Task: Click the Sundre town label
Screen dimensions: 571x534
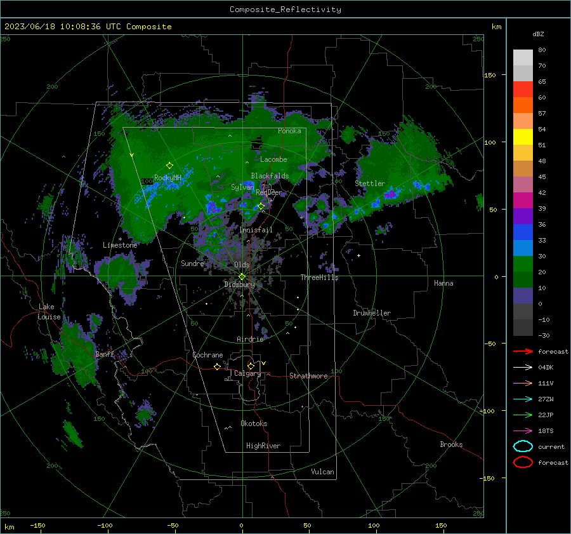Action: [192, 263]
